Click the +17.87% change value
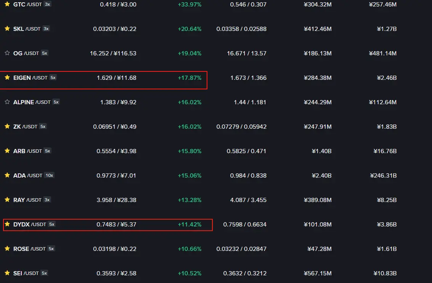This screenshot has width=432, height=283. pos(190,78)
